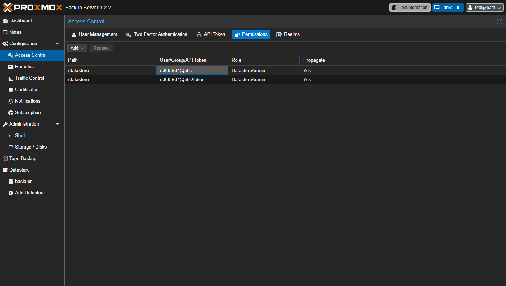Open the Documentation button

(410, 8)
